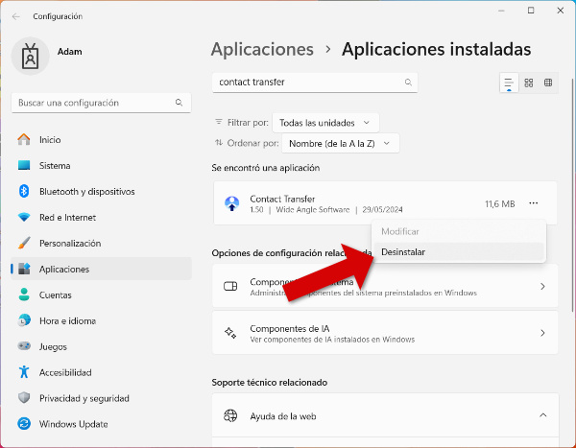Click the Privacidad y seguridad shield icon
This screenshot has height=448, width=576.
point(24,398)
